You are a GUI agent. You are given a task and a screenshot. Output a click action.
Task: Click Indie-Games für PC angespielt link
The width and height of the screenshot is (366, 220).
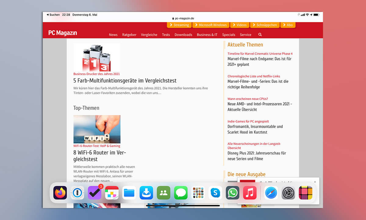tap(248, 122)
